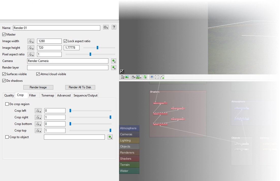This screenshot has height=181, width=280.
Task: Open the Tonemap tab
Action: point(48,95)
